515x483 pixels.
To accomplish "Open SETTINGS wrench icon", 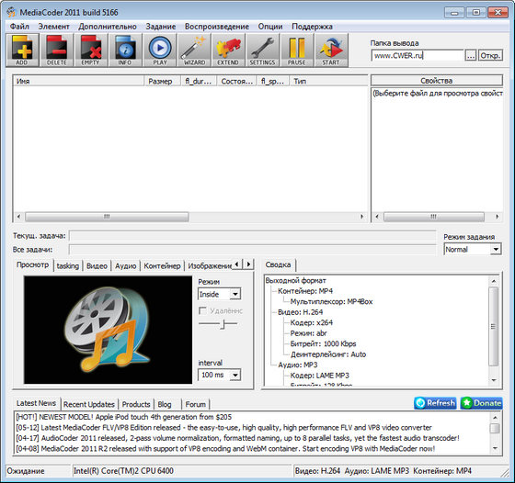I will coord(262,51).
